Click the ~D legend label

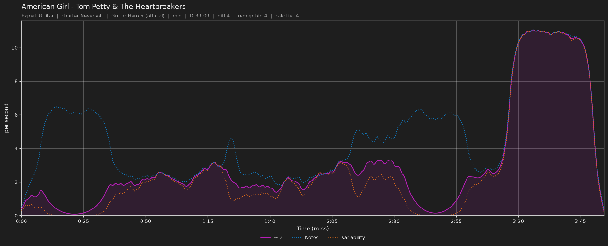pos(278,238)
